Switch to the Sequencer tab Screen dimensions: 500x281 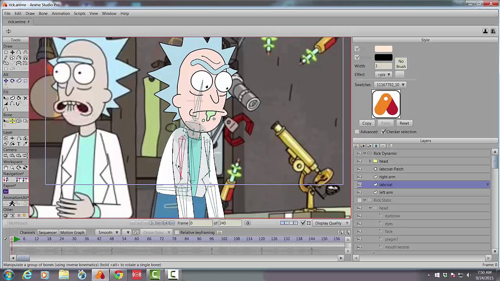pos(48,233)
